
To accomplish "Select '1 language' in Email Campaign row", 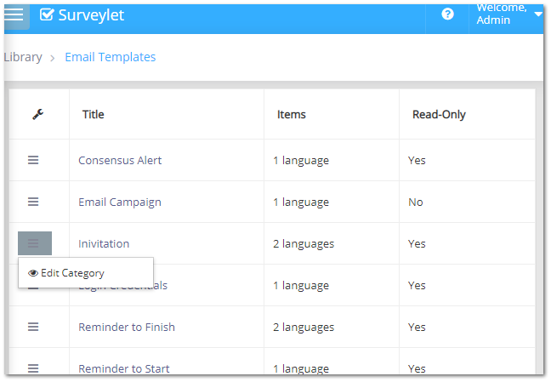I will click(x=301, y=202).
